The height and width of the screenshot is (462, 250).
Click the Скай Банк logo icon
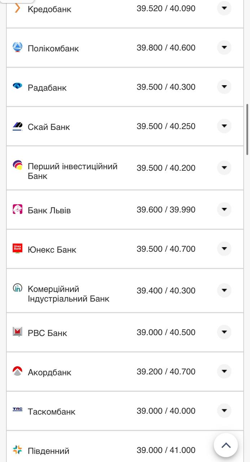(17, 126)
